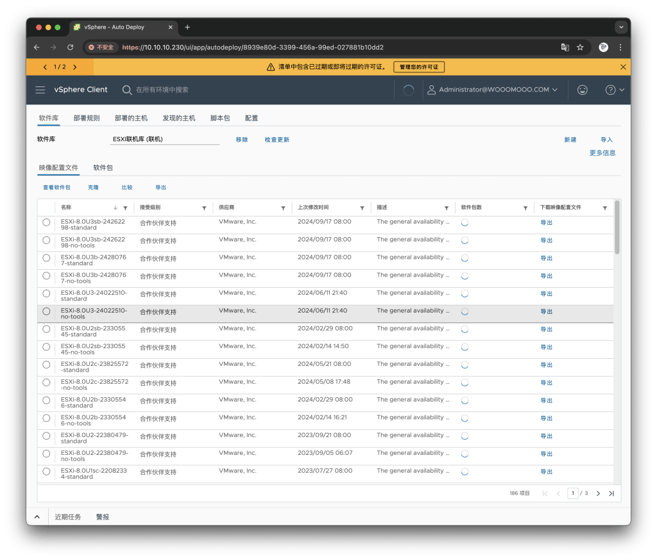The image size is (657, 560).
Task: Click the translate page icon
Action: point(565,47)
